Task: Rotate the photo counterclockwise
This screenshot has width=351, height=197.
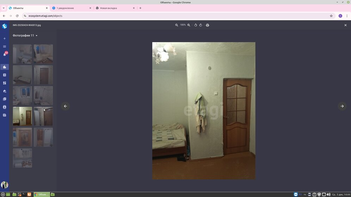Action: pyautogui.click(x=196, y=25)
